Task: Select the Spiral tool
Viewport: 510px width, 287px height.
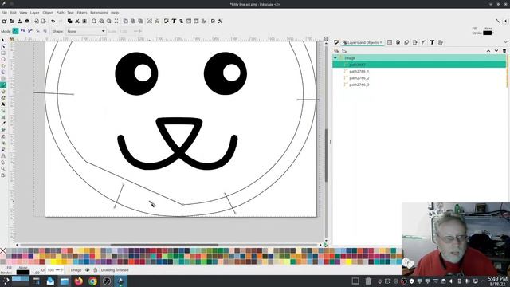Action: tap(3, 78)
